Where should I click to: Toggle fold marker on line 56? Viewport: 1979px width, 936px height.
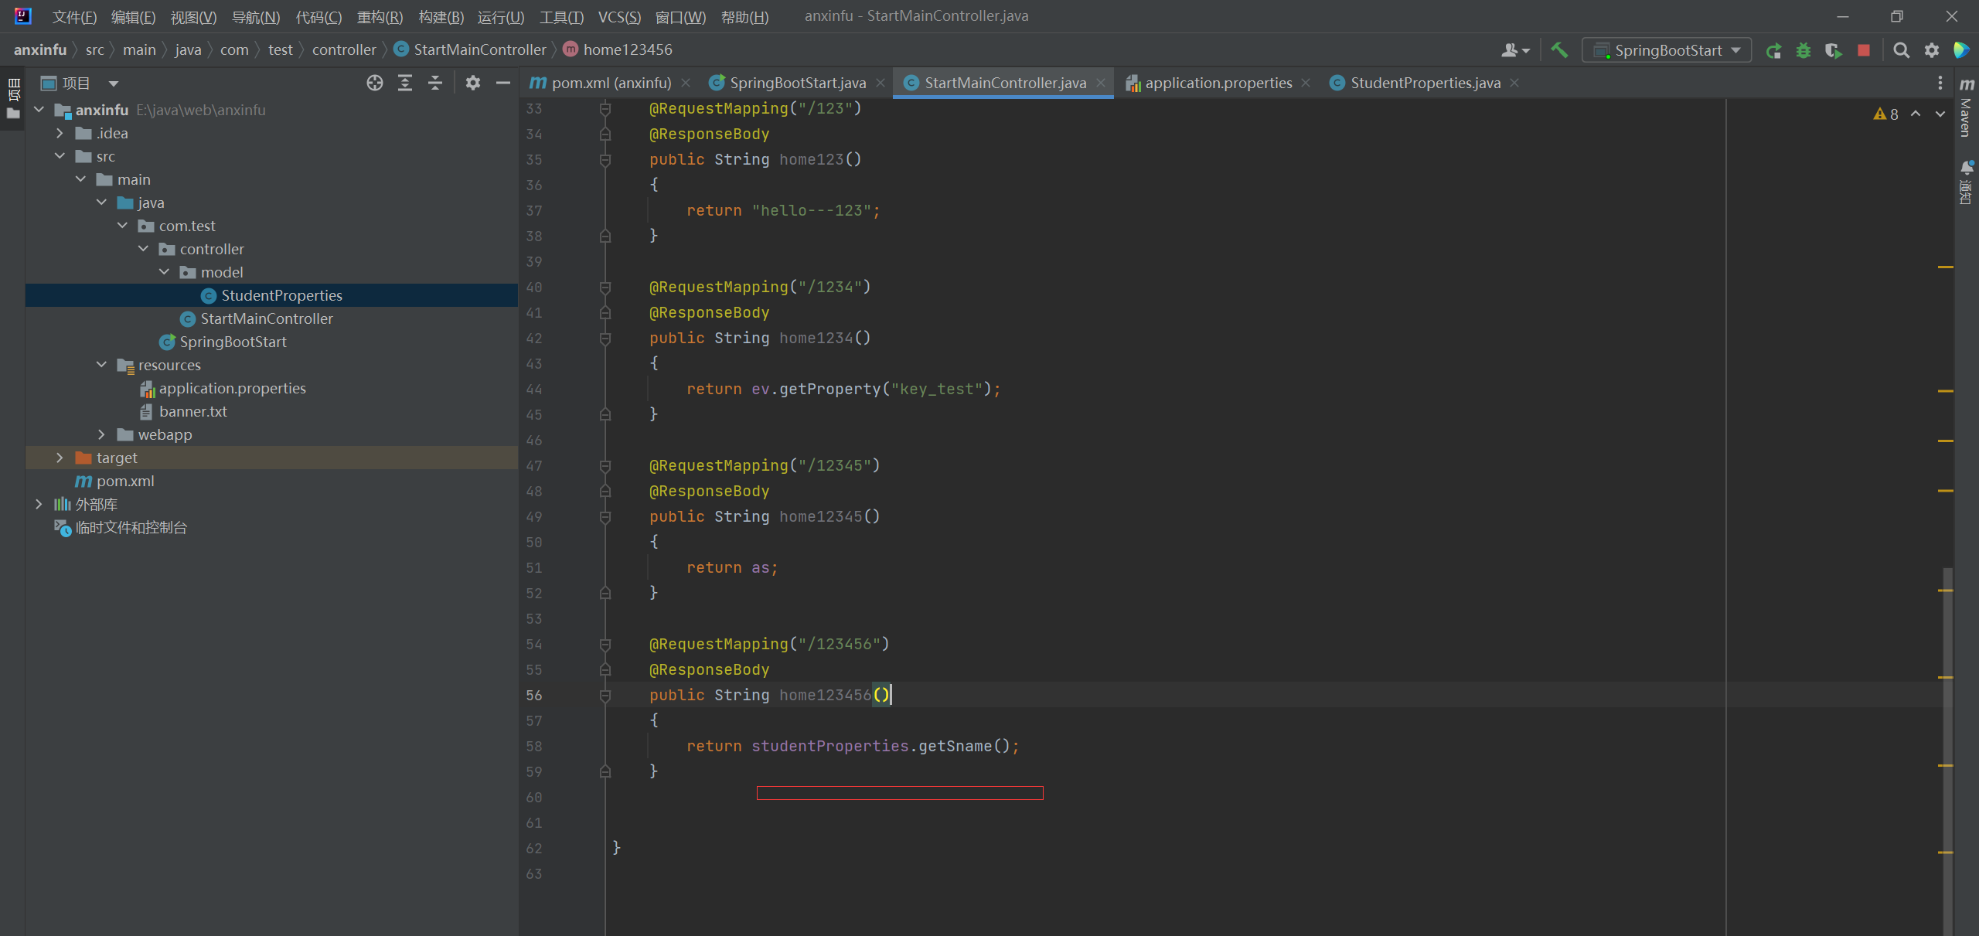point(605,696)
